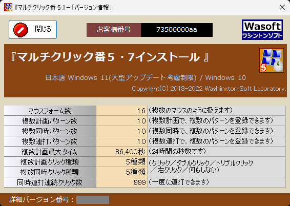Click the Windows 11 / Windows 10 compatibility line
The image size is (290, 206).
tap(146, 78)
